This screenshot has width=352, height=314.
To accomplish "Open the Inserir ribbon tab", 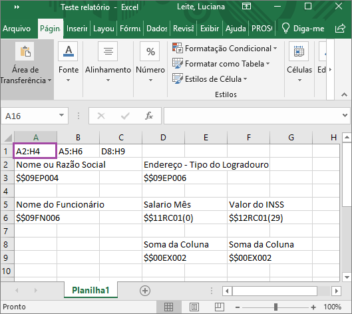I will (77, 29).
